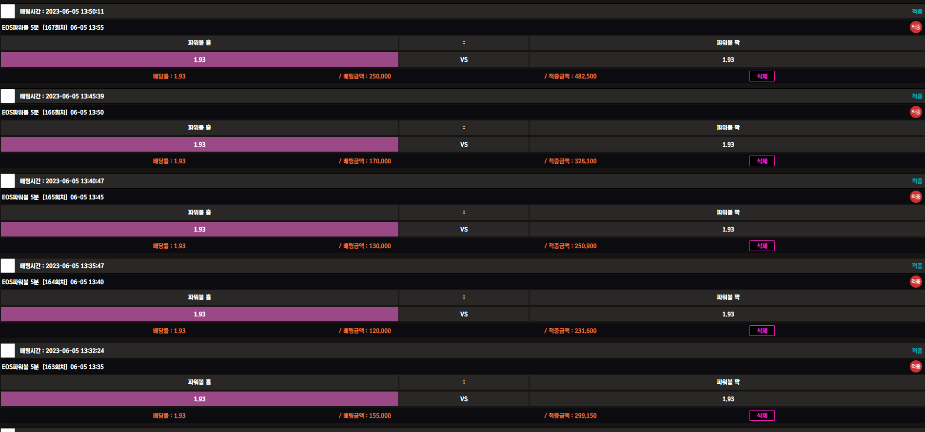Choose 파워볼 짝 1.93 odds in round 163
This screenshot has height=432, width=925.
(x=728, y=399)
